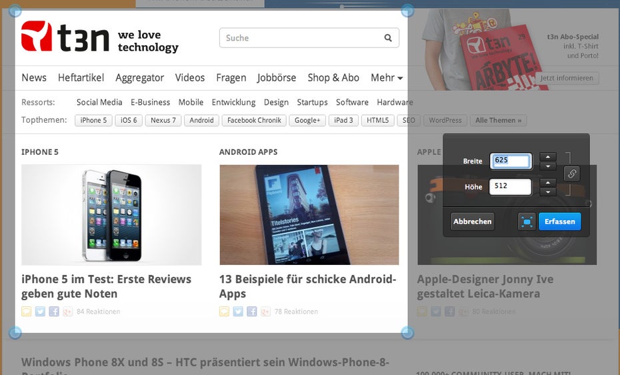This screenshot has height=375, width=620.
Task: Click the '84 Reaktionen' count
Action: point(99,312)
